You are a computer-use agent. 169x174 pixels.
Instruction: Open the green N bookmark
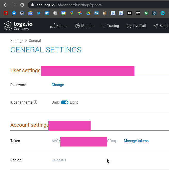(146, 13)
